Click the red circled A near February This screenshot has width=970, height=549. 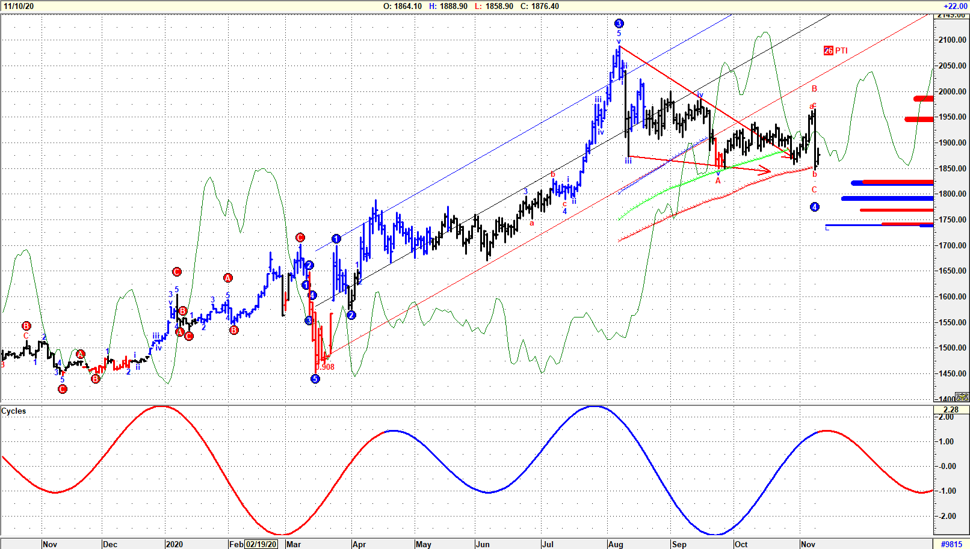[227, 278]
